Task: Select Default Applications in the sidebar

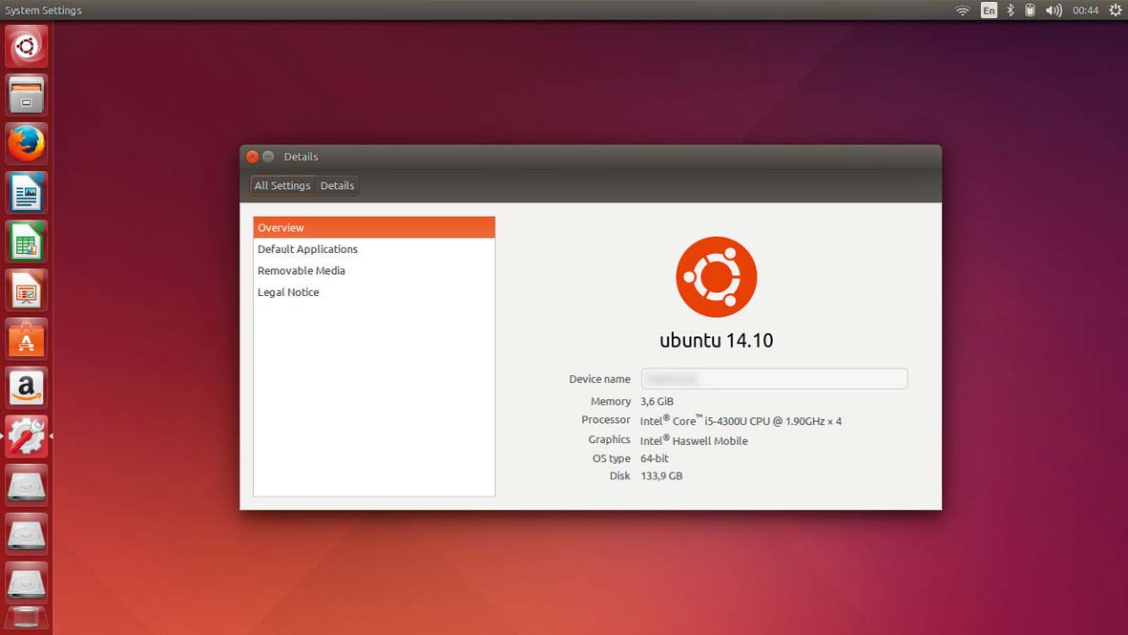Action: point(374,249)
